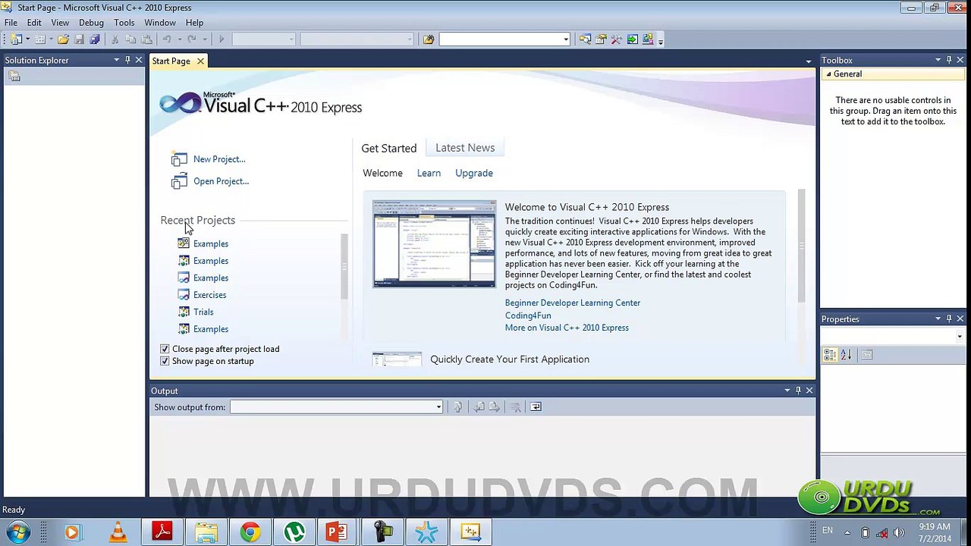Screen dimensions: 971x546
Task: Open the File menu
Action: [x=11, y=23]
